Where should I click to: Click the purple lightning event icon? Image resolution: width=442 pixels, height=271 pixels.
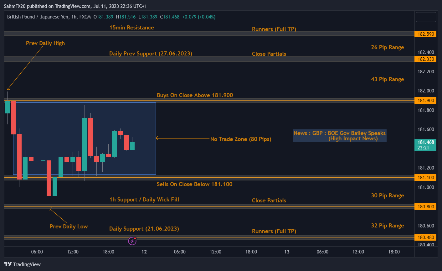(132, 241)
